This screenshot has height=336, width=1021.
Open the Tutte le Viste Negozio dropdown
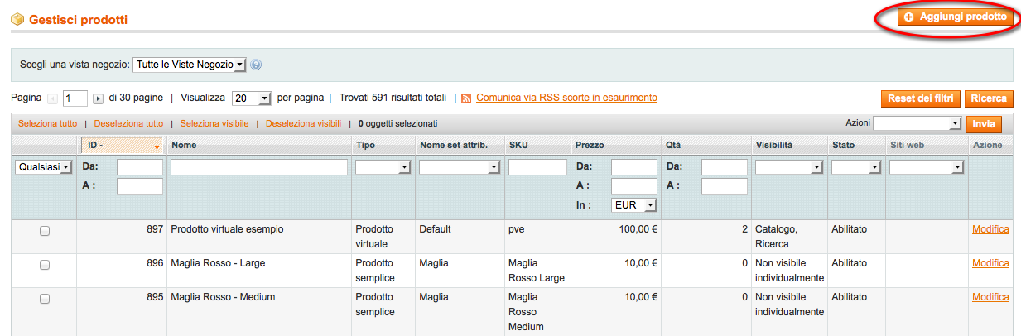190,65
